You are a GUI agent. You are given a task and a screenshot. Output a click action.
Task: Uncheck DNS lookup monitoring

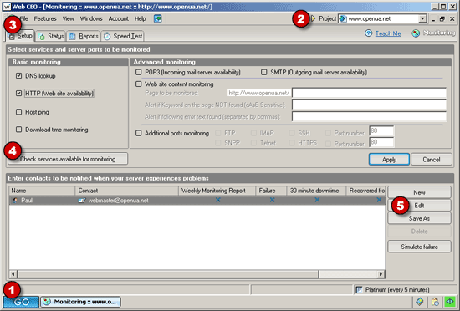pyautogui.click(x=18, y=76)
